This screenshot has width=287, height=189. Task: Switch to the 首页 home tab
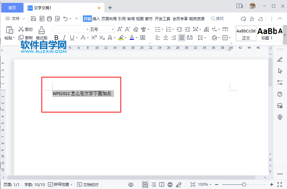click(12, 7)
